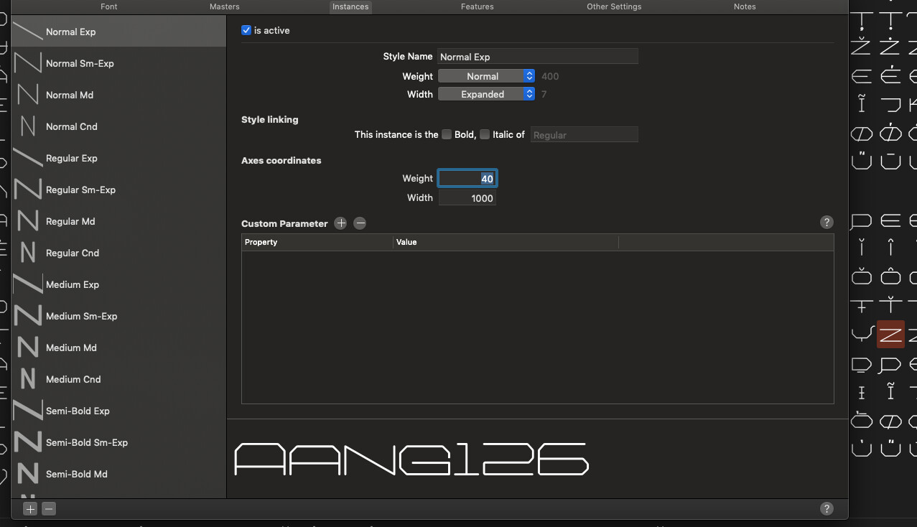Remove custom parameter with minus icon

pyautogui.click(x=360, y=223)
